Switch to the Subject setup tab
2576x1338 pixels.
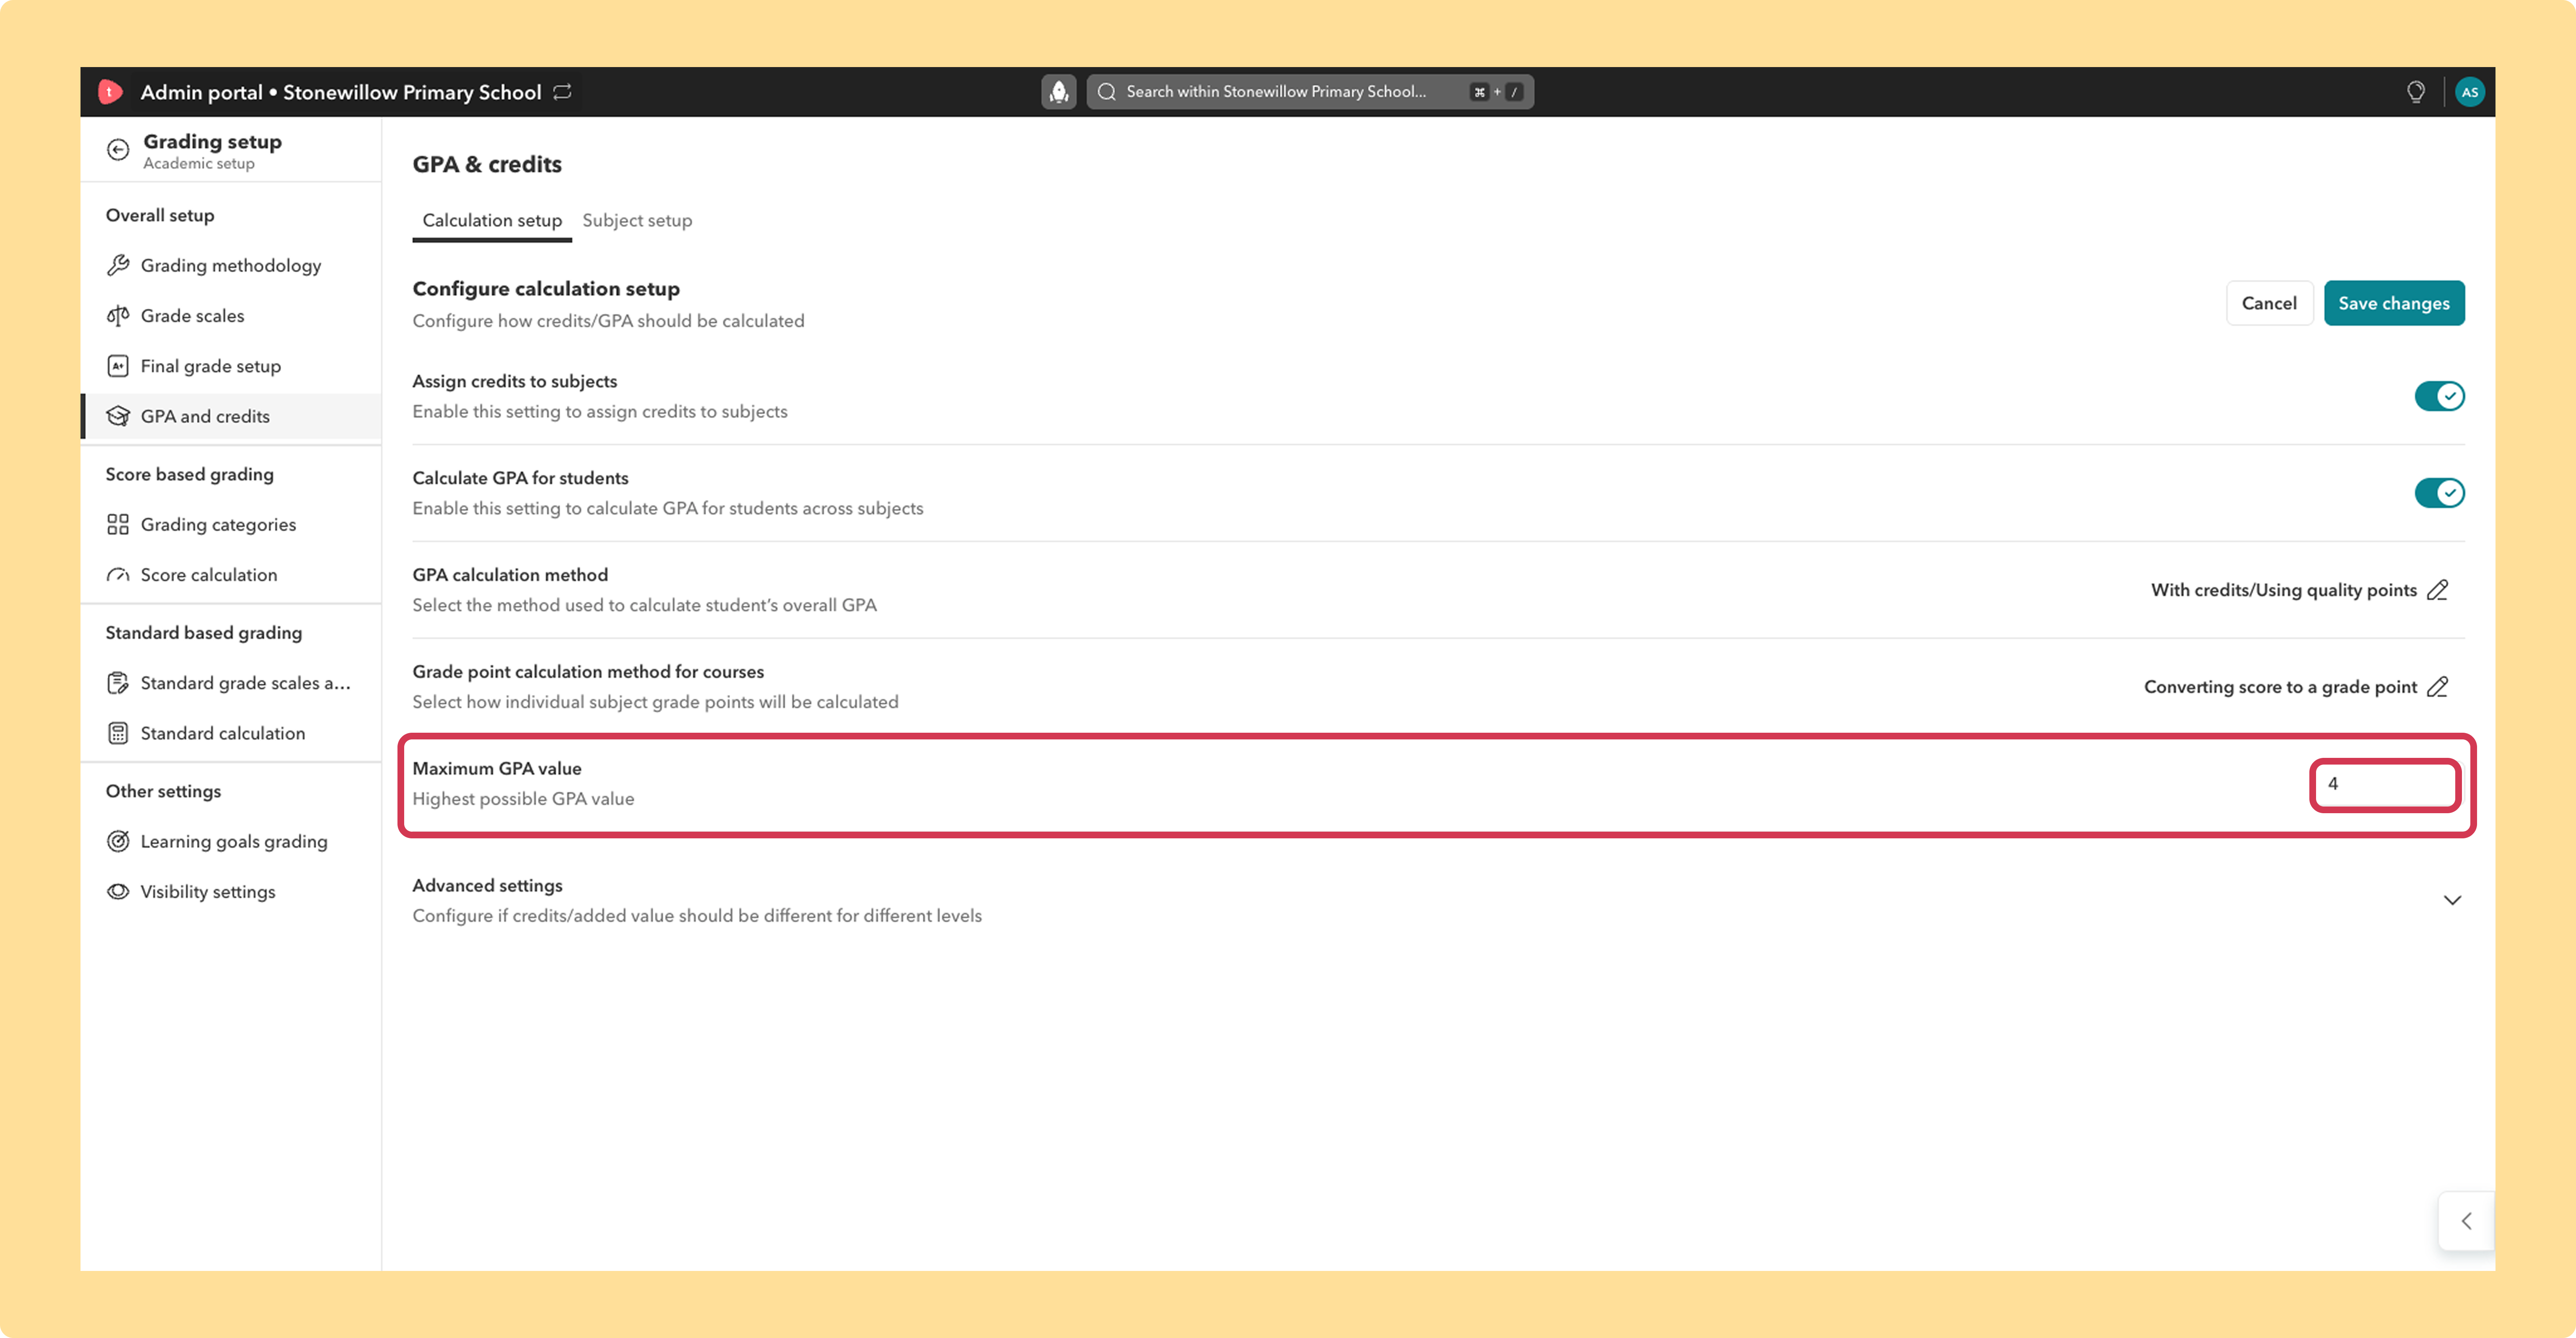click(637, 220)
